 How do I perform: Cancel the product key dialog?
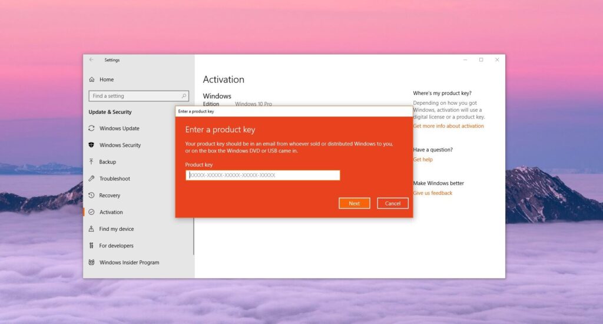(393, 203)
